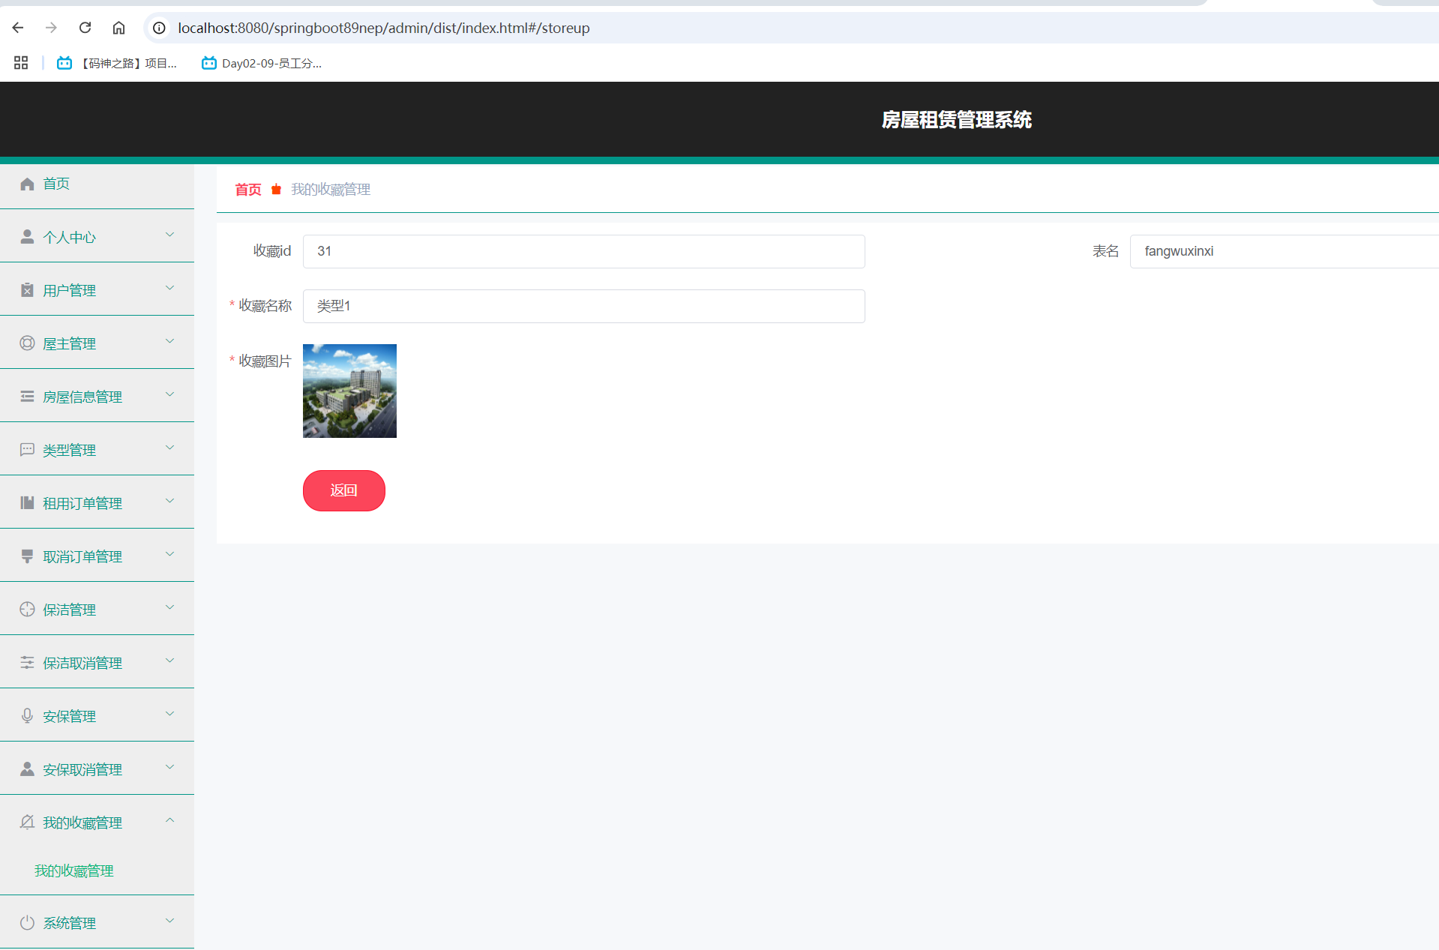
Task: Click the 首页 breadcrumb link
Action: [x=248, y=190]
